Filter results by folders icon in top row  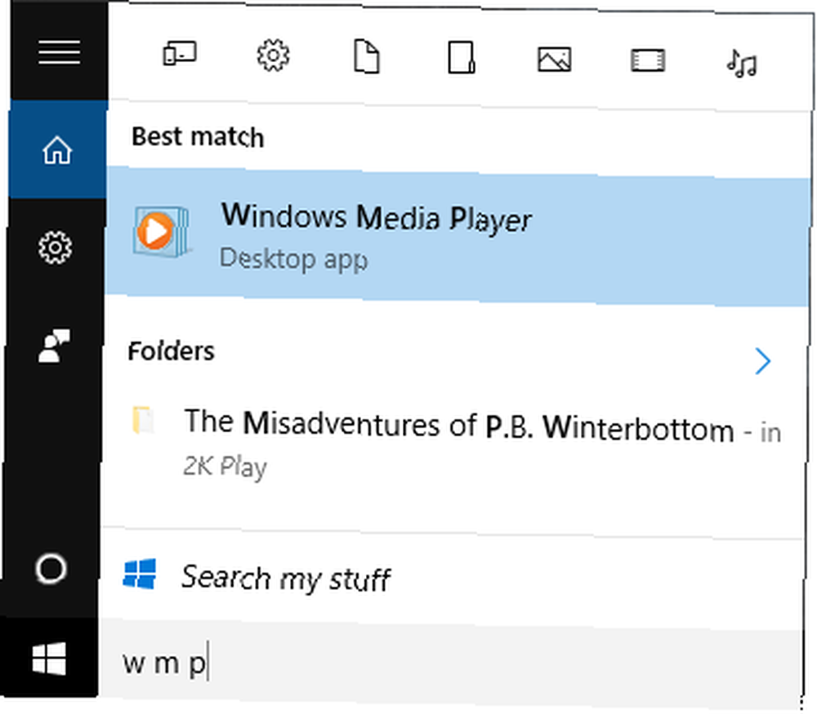(461, 57)
